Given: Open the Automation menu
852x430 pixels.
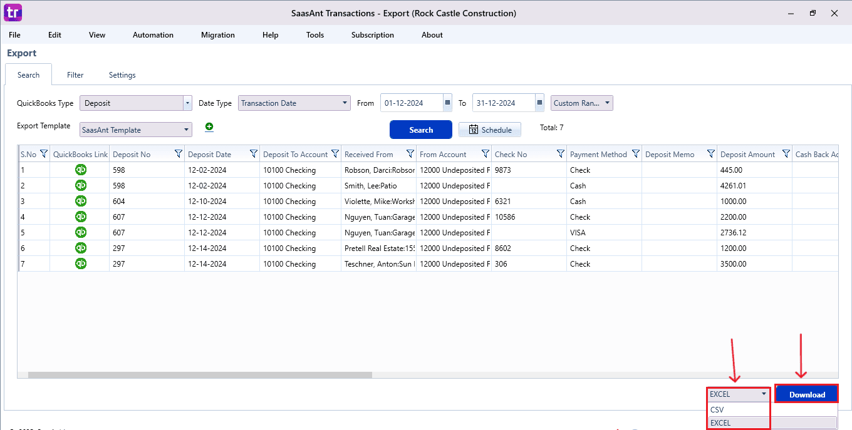Looking at the screenshot, I should click(x=153, y=35).
